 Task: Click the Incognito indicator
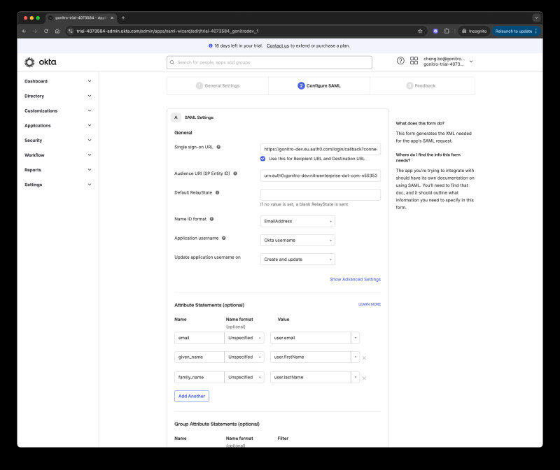tap(474, 31)
